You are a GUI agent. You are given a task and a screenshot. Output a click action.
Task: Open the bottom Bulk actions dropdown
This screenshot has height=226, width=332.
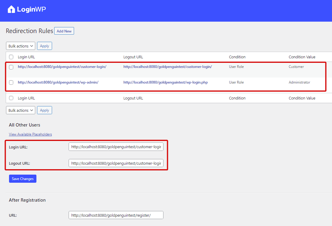click(20, 110)
